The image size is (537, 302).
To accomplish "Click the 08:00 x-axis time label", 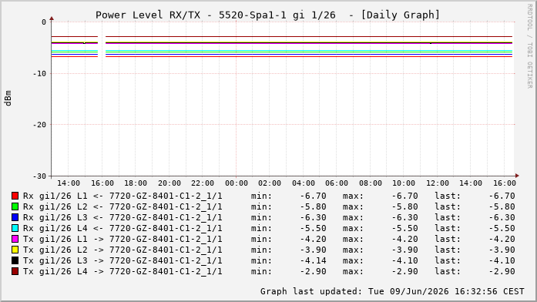I will 371,183.
